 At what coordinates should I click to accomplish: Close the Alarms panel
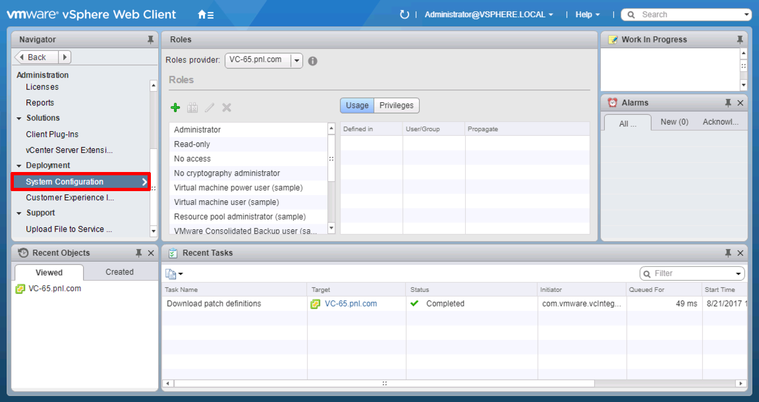click(740, 103)
